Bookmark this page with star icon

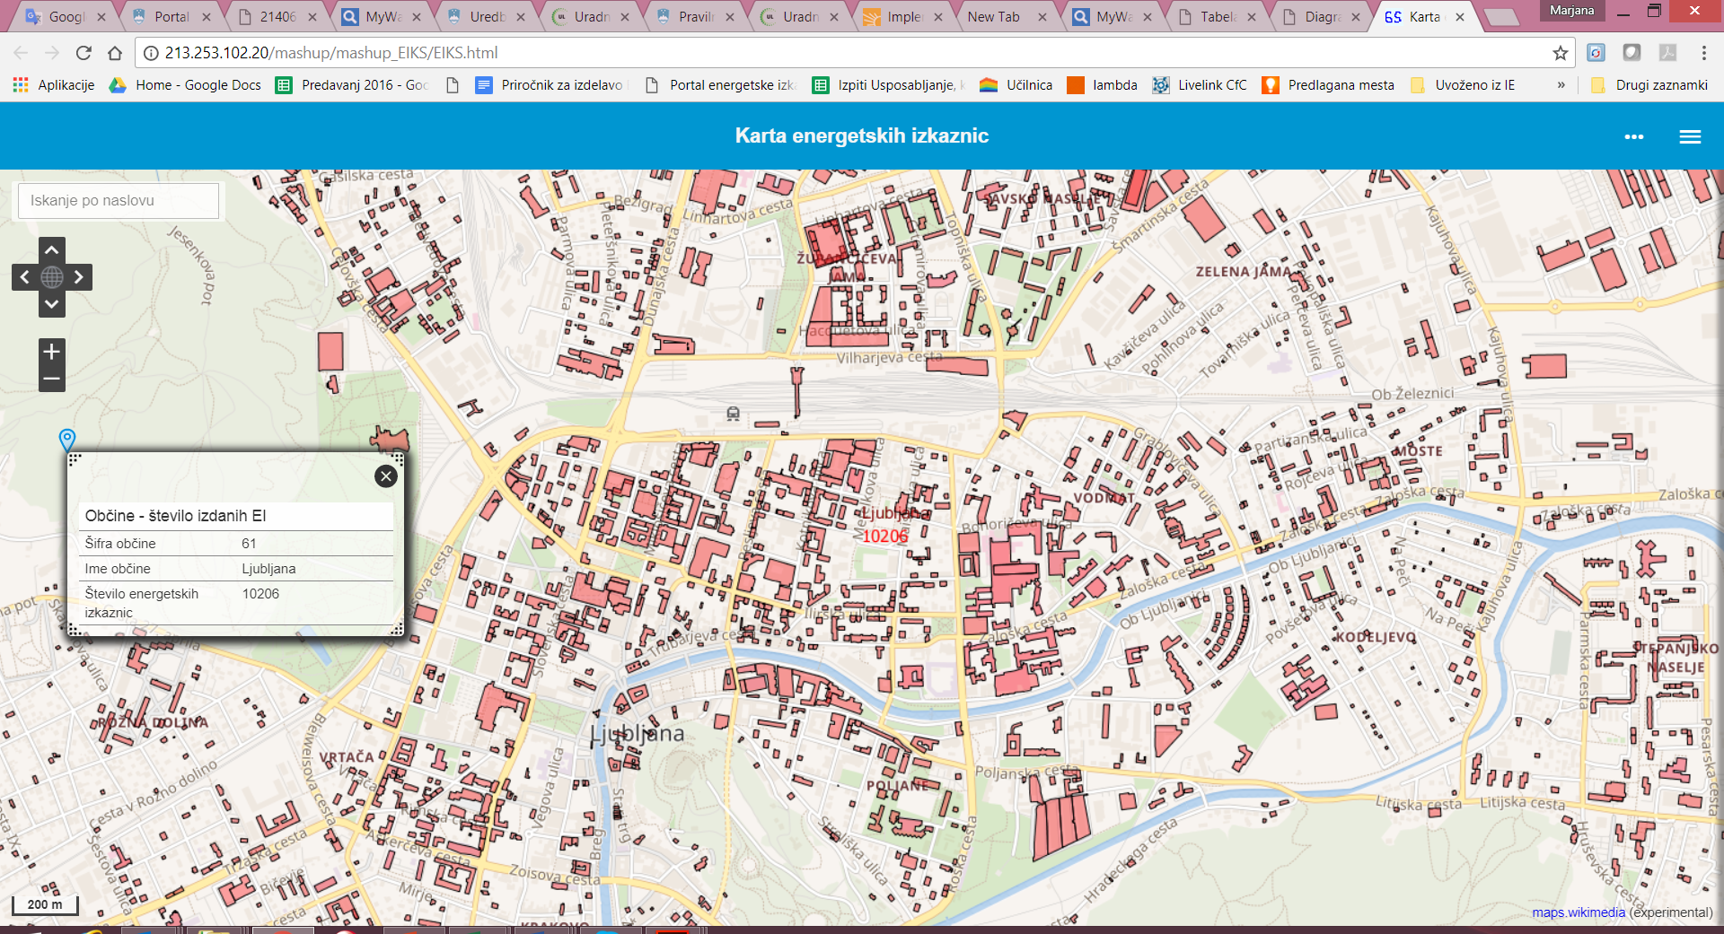pos(1561,53)
